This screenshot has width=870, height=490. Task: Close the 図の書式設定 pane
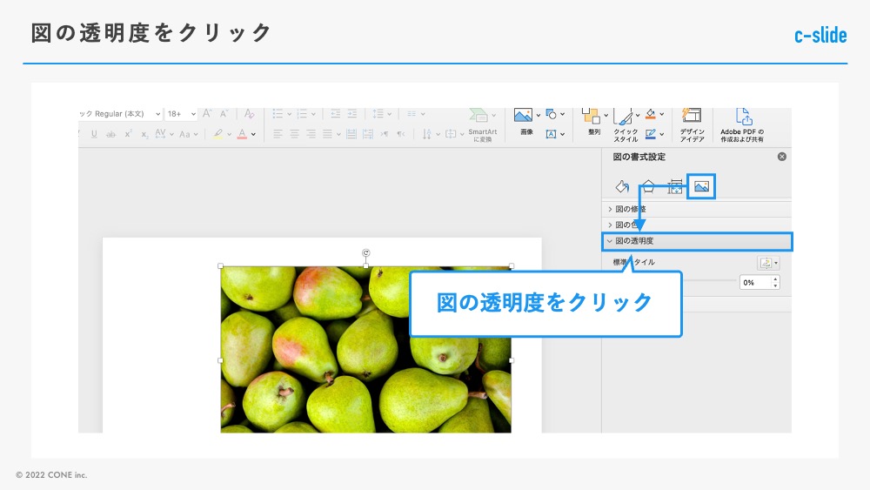tap(782, 157)
